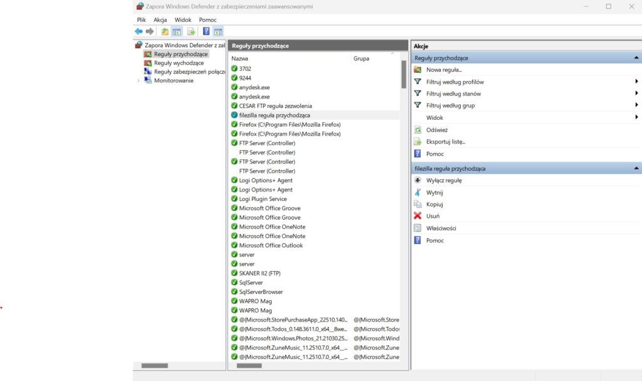Image resolution: width=642 pixels, height=381 pixels.
Task: Click the blue Help toolbar icon
Action: [x=206, y=31]
